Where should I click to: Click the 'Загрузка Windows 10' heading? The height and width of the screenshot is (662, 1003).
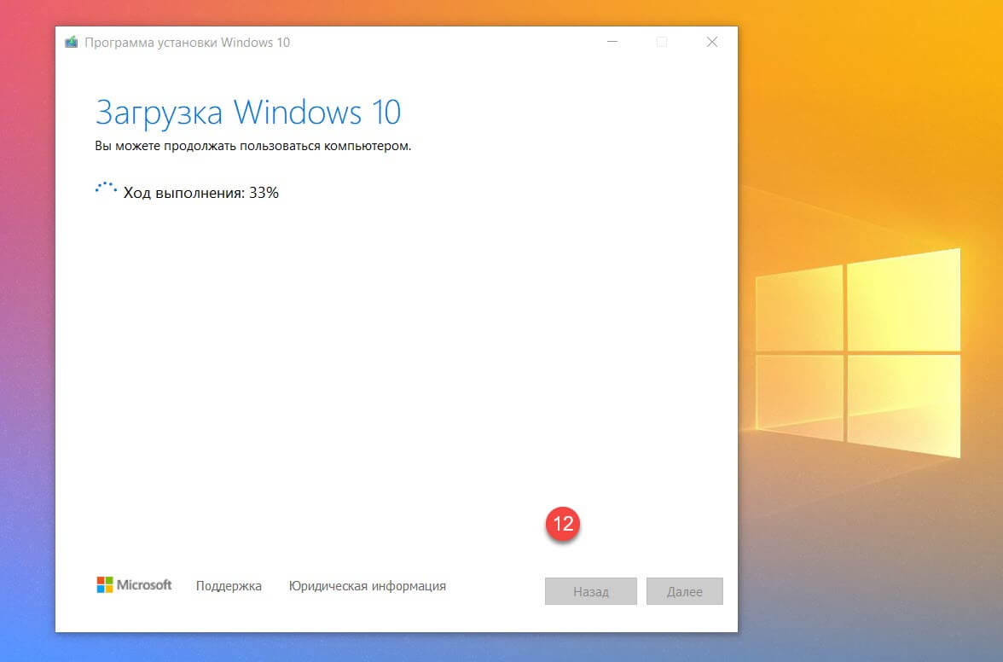(x=248, y=113)
